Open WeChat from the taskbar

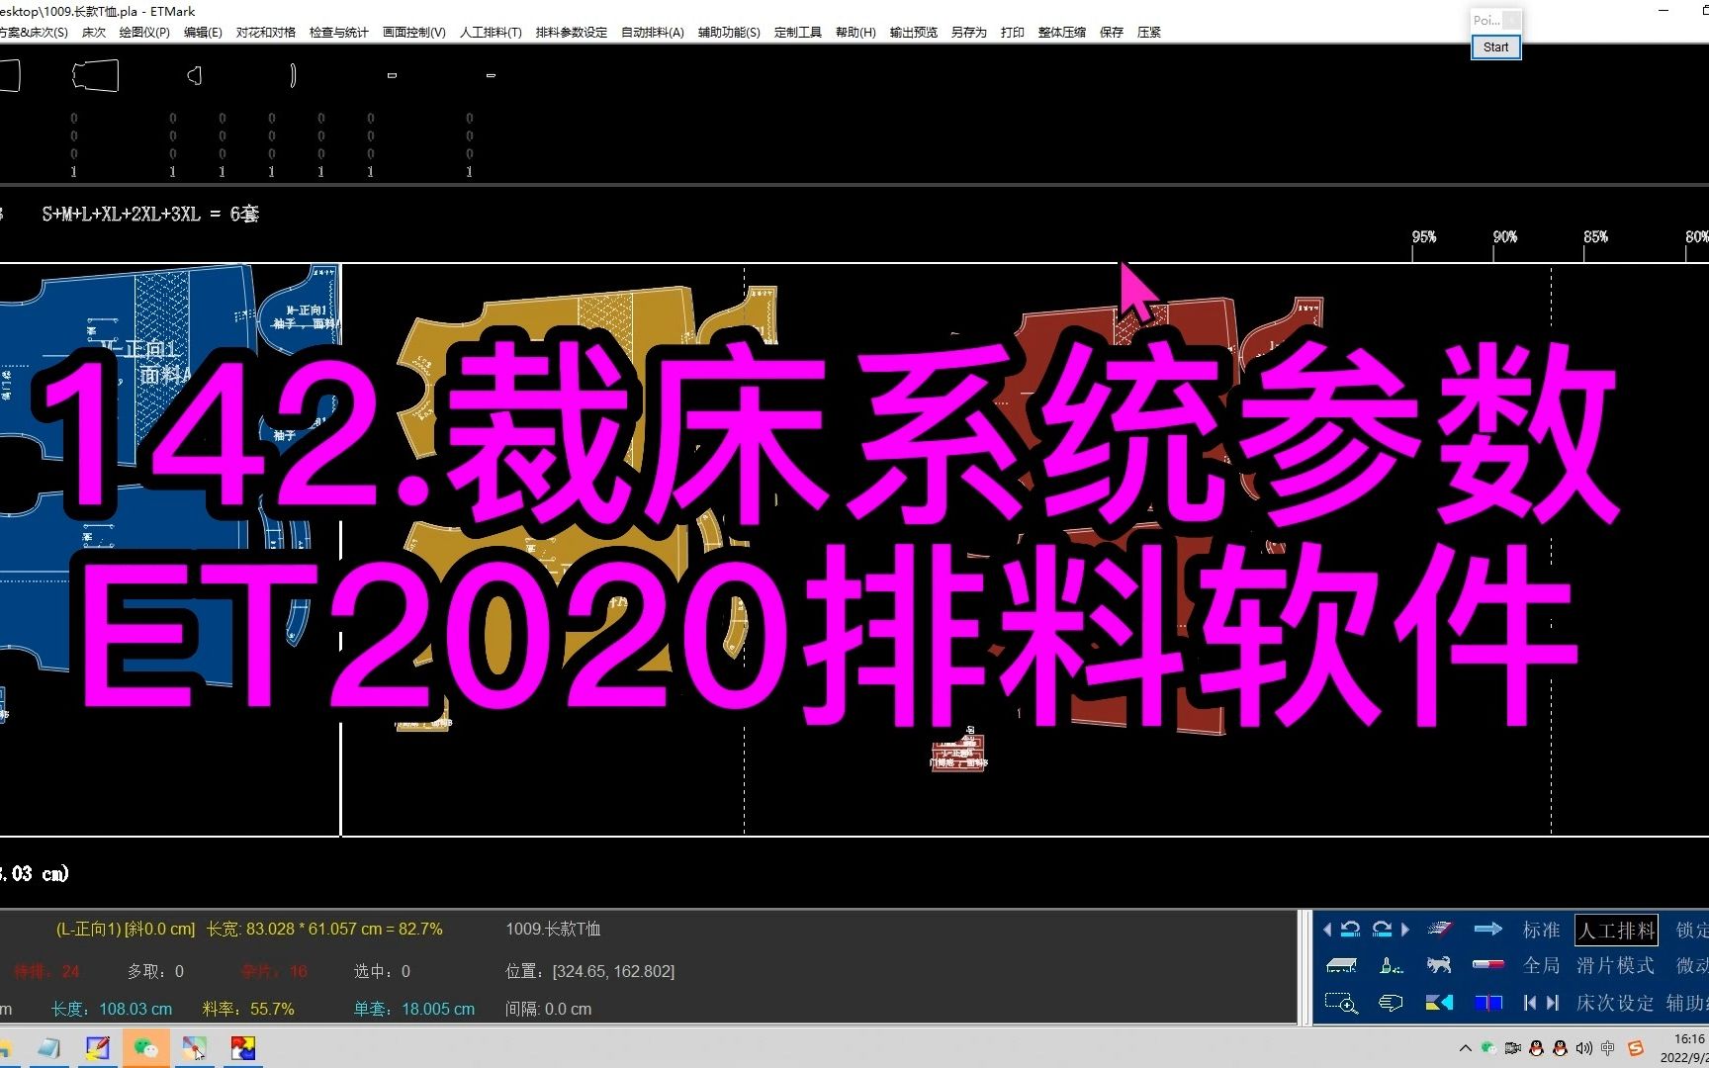coord(145,1048)
